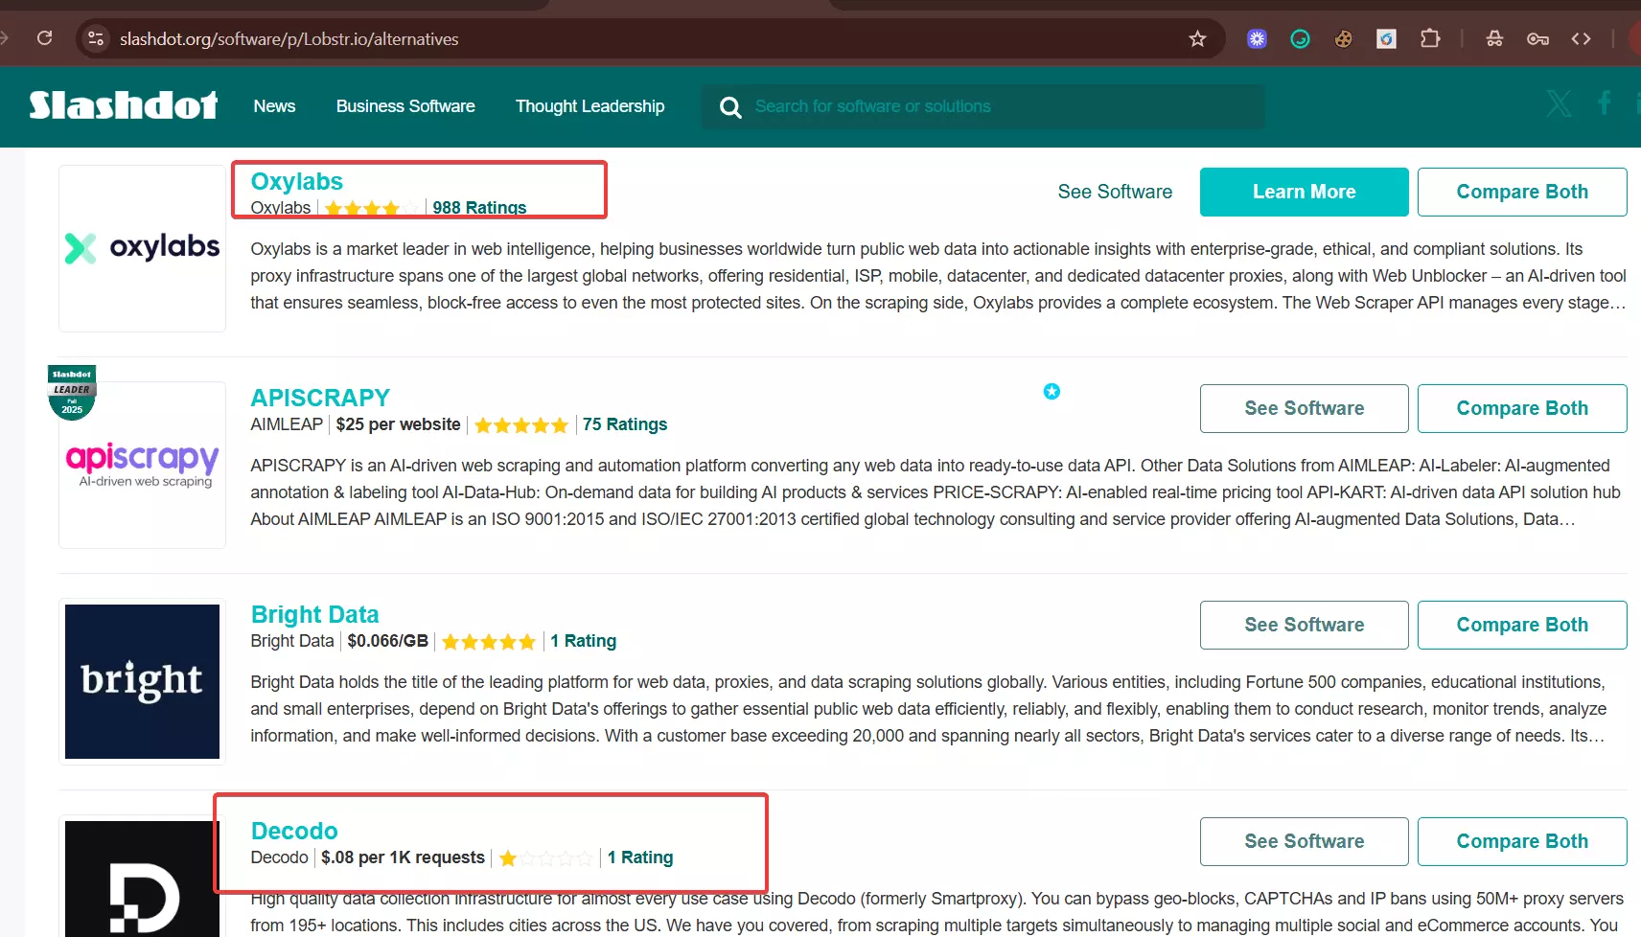Click the Facebook icon in header

(x=1604, y=103)
